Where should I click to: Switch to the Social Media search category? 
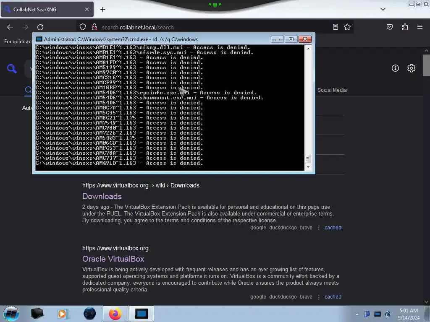332,90
